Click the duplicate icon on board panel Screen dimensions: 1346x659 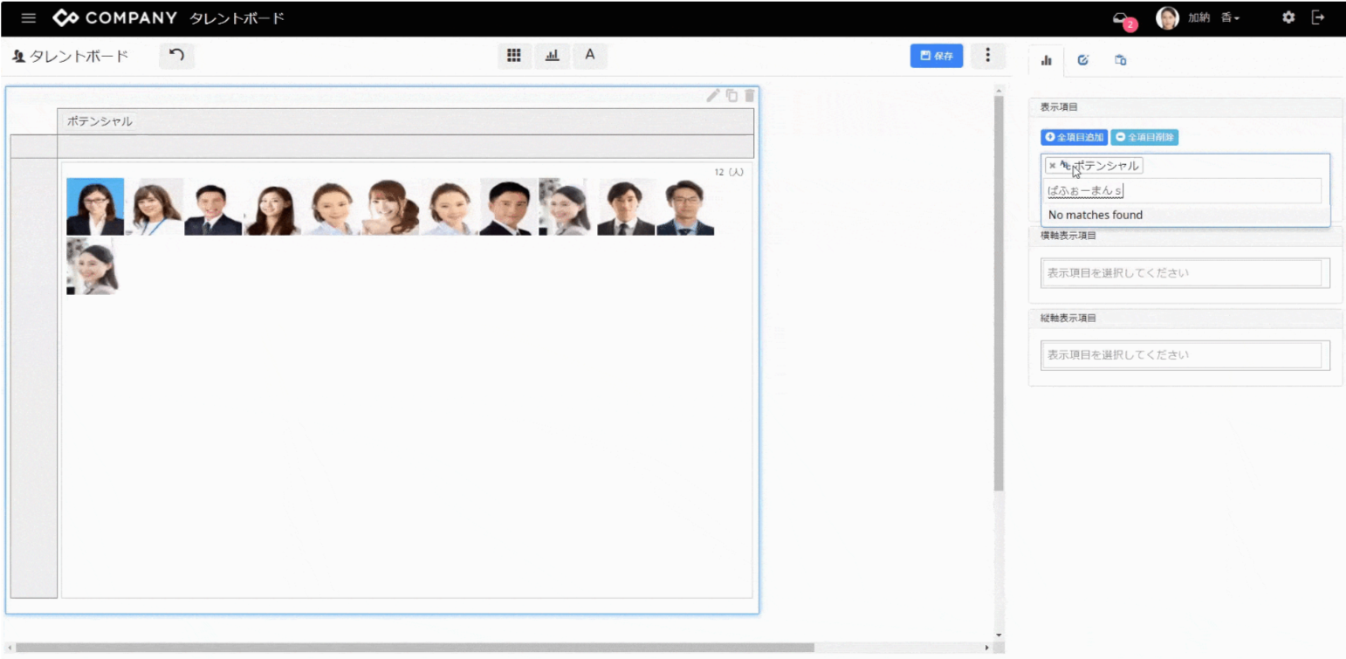tap(731, 95)
